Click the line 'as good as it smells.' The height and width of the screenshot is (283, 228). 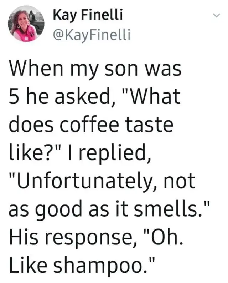coord(109,209)
